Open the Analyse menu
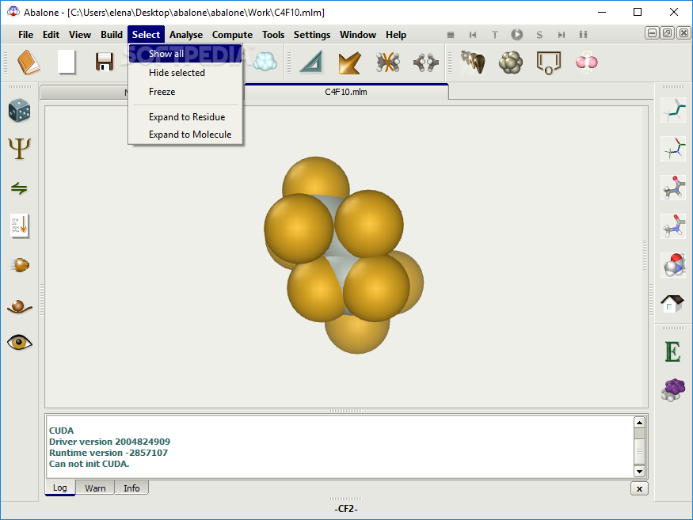This screenshot has height=520, width=693. pos(186,35)
